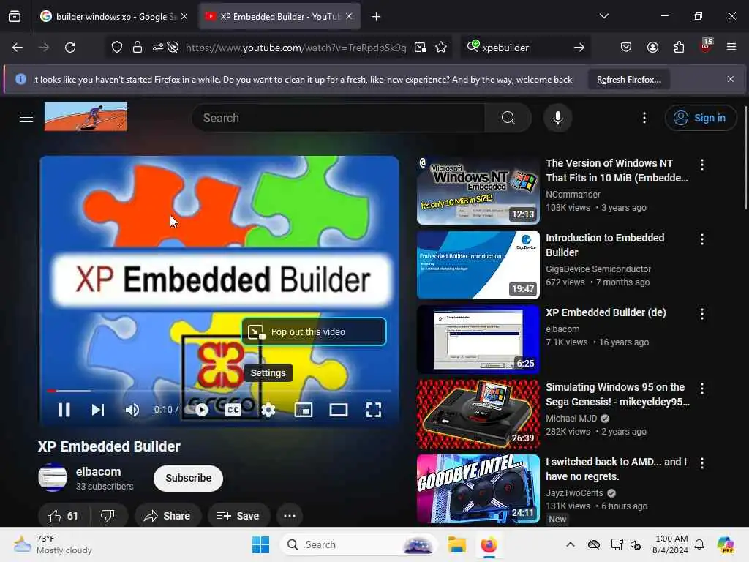Search with your voice microphone
Image resolution: width=749 pixels, height=562 pixels.
pyautogui.click(x=557, y=118)
